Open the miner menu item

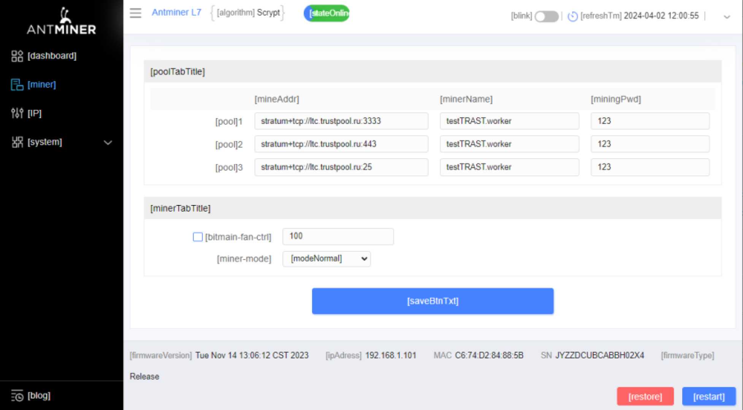(x=42, y=84)
